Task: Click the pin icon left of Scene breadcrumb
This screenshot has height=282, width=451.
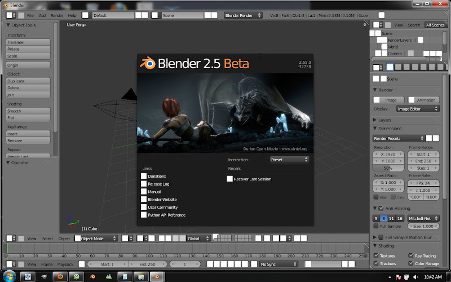Action: coord(376,78)
